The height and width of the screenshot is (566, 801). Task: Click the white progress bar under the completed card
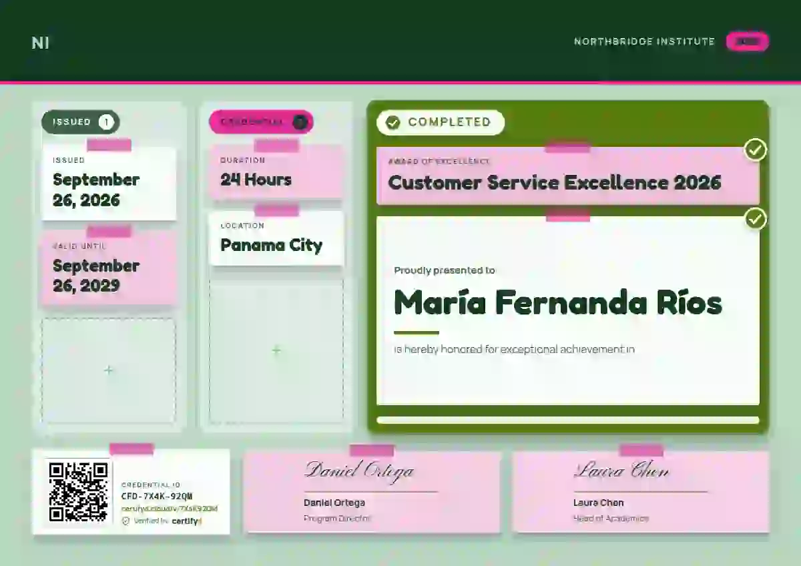568,420
